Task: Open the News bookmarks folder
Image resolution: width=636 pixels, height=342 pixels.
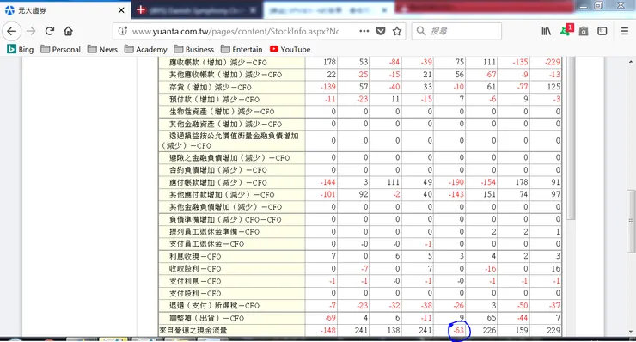Action: (102, 50)
